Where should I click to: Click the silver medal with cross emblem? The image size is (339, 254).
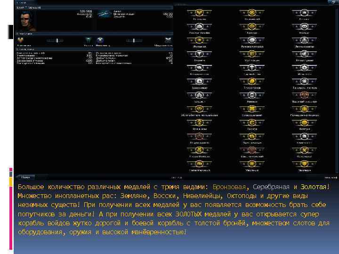coord(251,68)
